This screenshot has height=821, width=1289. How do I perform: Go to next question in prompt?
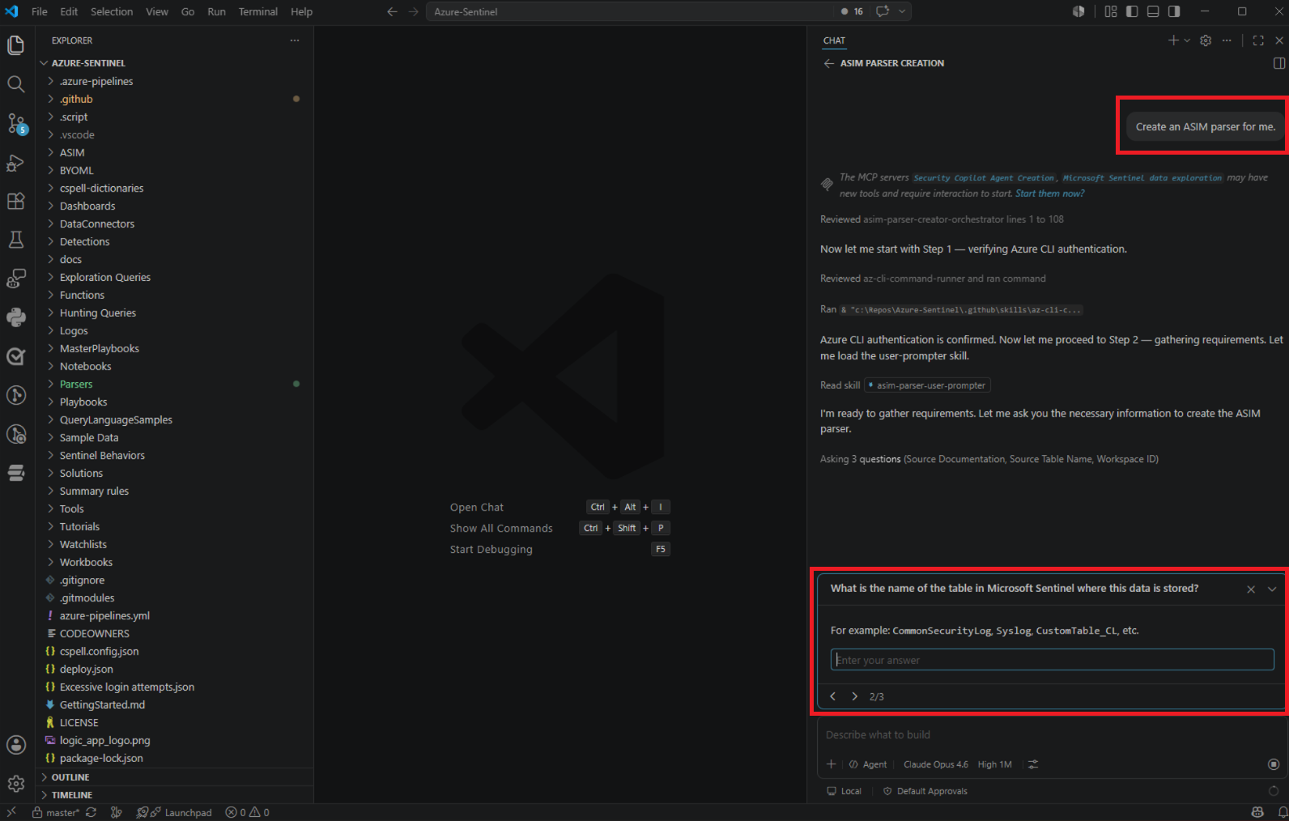(854, 696)
